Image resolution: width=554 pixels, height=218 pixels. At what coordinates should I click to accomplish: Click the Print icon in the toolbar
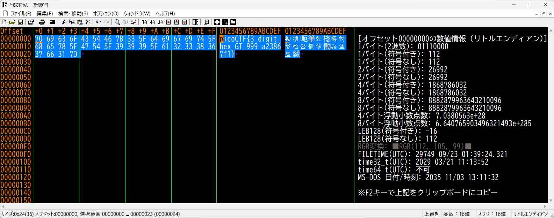point(42,22)
